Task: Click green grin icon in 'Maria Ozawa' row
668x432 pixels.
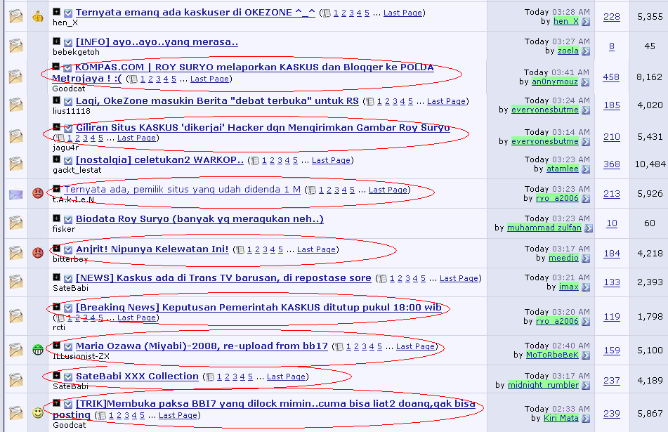Action: (x=38, y=351)
